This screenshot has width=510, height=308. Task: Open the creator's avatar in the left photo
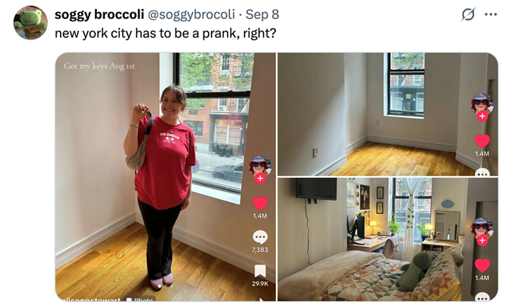coord(260,165)
